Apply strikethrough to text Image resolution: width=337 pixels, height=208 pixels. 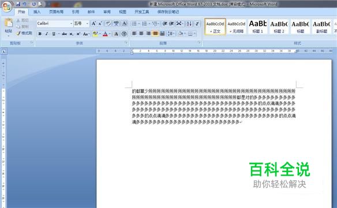[x=64, y=34]
